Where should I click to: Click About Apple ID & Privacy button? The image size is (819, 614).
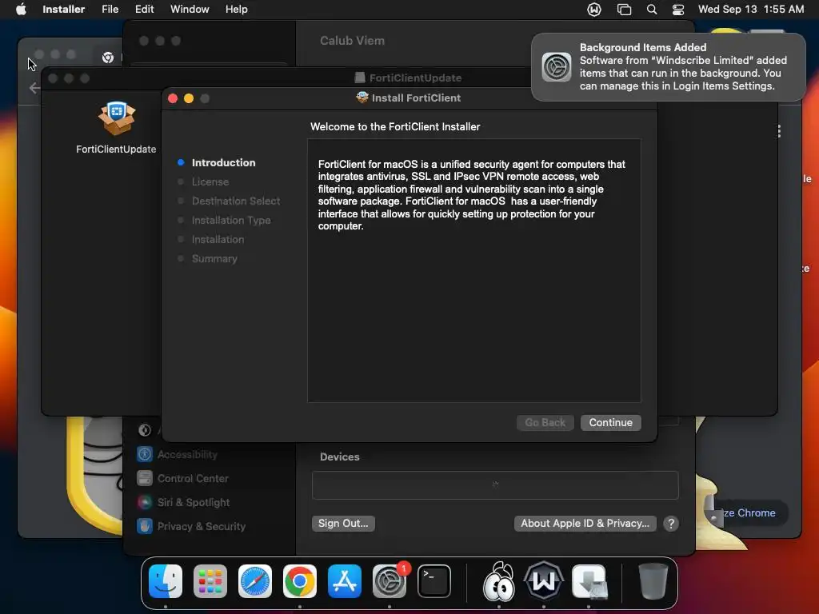585,523
